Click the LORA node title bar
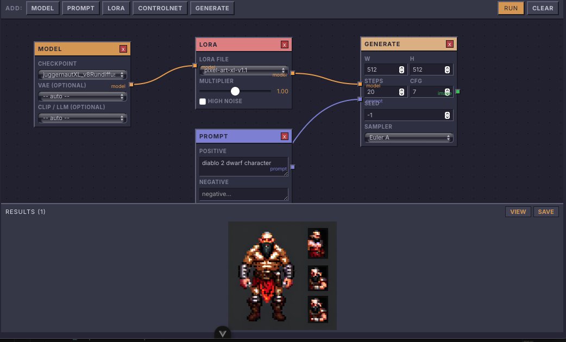This screenshot has width=566, height=342. [x=244, y=45]
